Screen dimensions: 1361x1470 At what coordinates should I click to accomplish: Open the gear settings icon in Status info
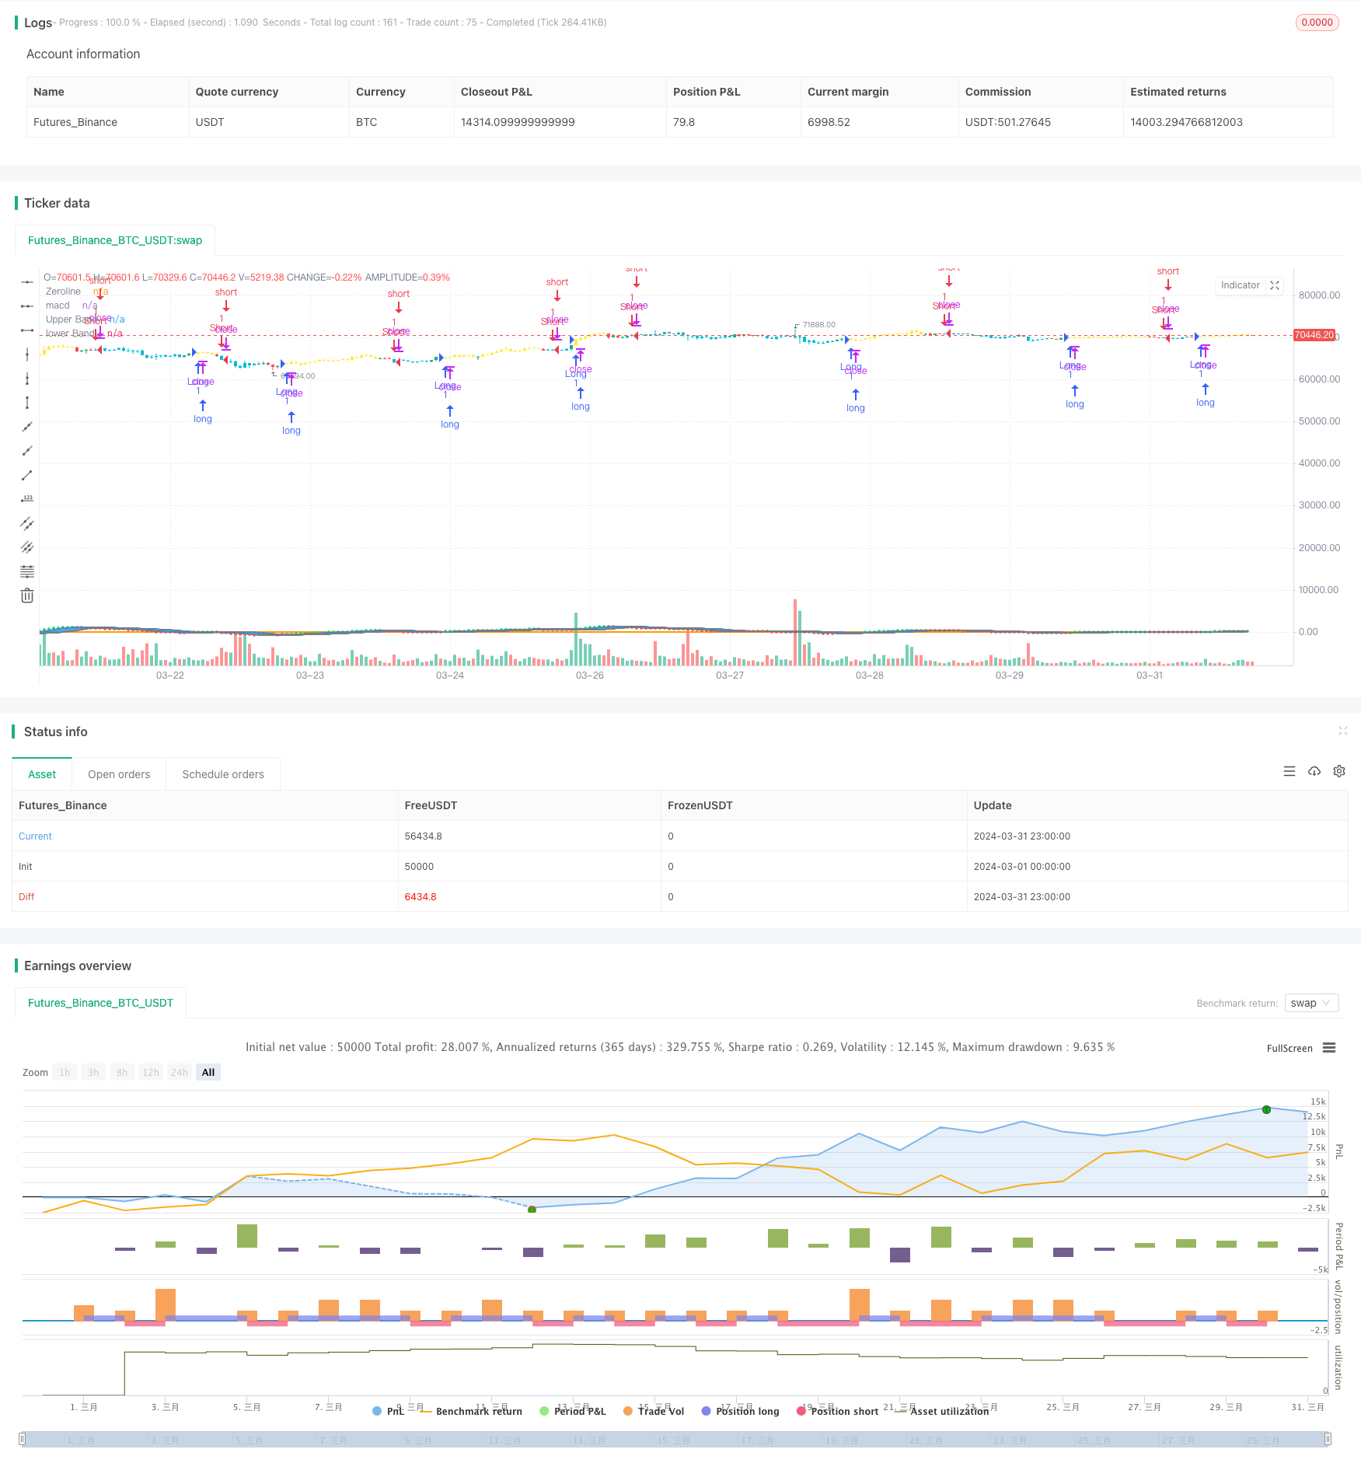1339,771
